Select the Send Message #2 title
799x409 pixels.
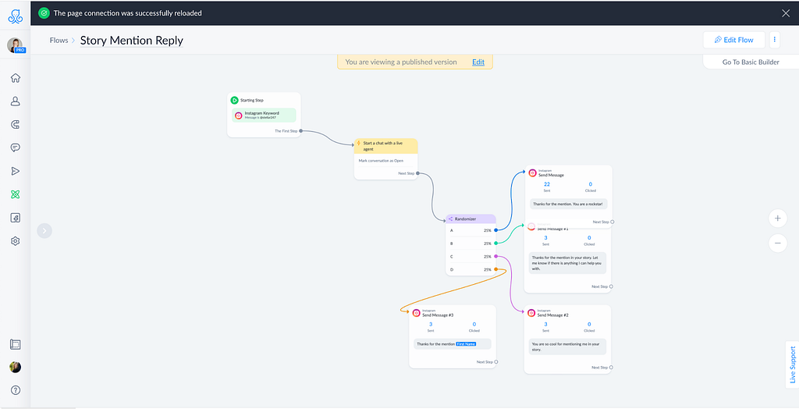[x=553, y=315]
